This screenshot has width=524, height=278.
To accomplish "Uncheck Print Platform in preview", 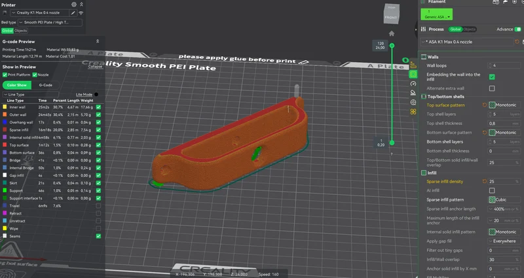I will [x=5, y=75].
